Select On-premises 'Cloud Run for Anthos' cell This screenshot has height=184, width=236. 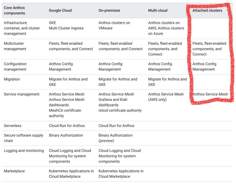click(116, 126)
